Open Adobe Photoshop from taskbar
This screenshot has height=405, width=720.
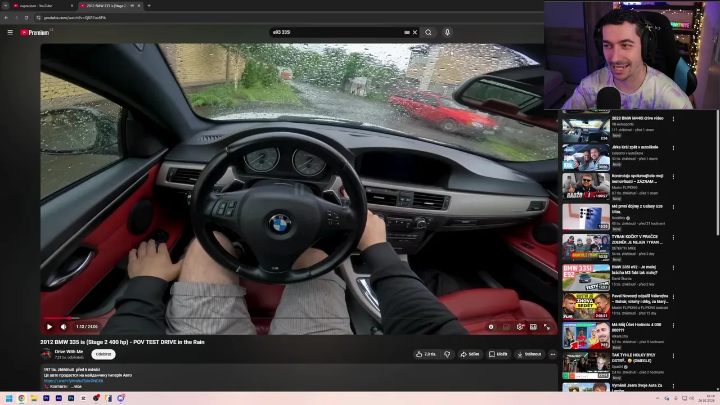[71, 398]
